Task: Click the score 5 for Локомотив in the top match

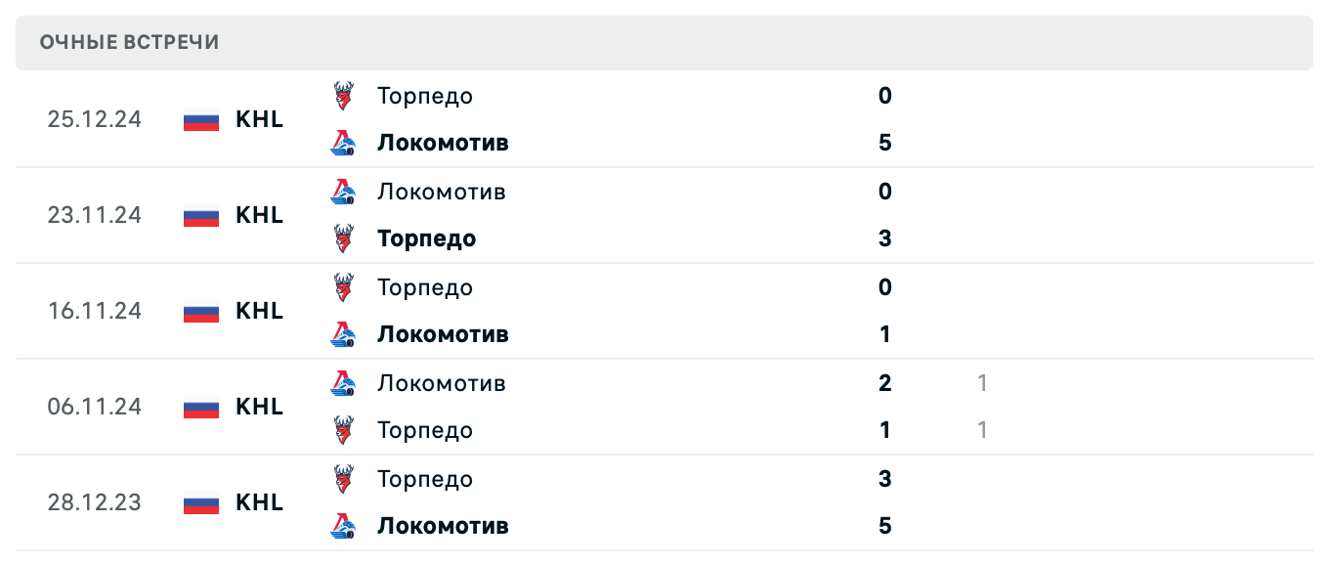Action: click(x=884, y=142)
